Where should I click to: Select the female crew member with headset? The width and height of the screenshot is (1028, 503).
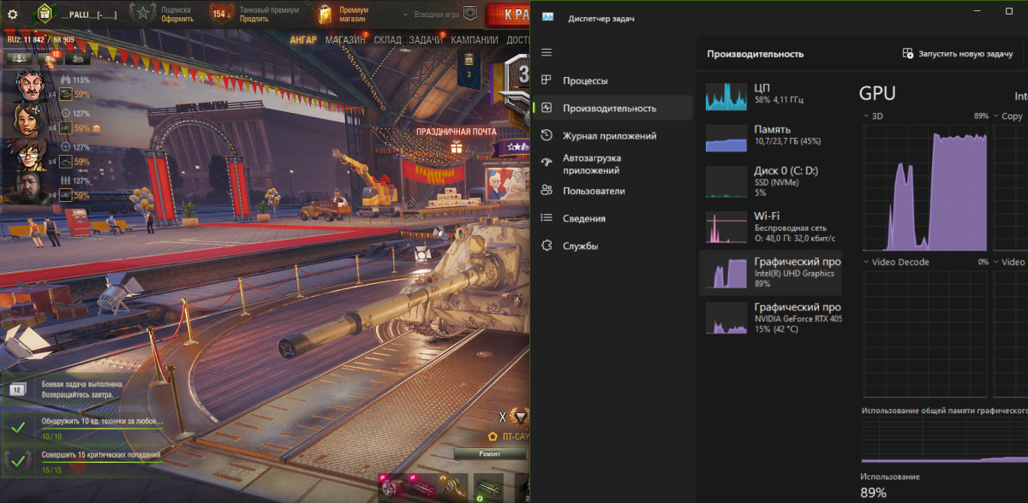28,120
